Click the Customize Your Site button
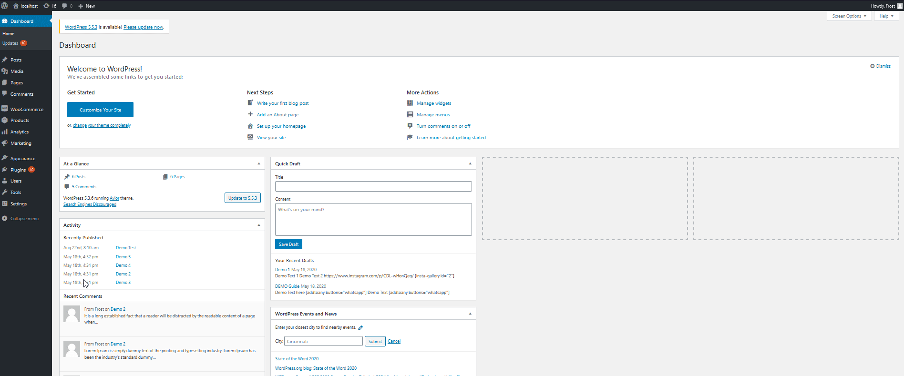 pos(100,110)
